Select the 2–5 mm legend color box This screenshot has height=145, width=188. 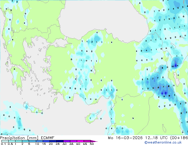click(26, 141)
